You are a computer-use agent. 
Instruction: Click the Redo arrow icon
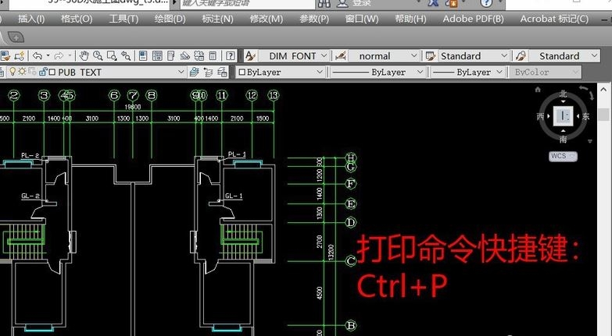pos(59,56)
